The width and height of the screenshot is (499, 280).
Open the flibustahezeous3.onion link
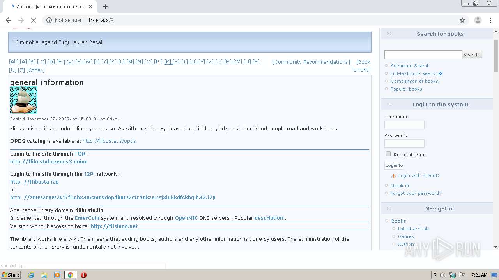[x=49, y=161]
